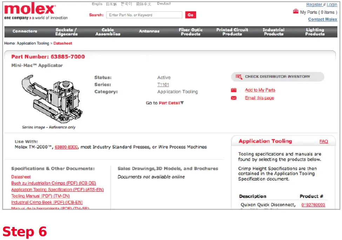
Task: Open the Industrial Products section
Action: 273,32
